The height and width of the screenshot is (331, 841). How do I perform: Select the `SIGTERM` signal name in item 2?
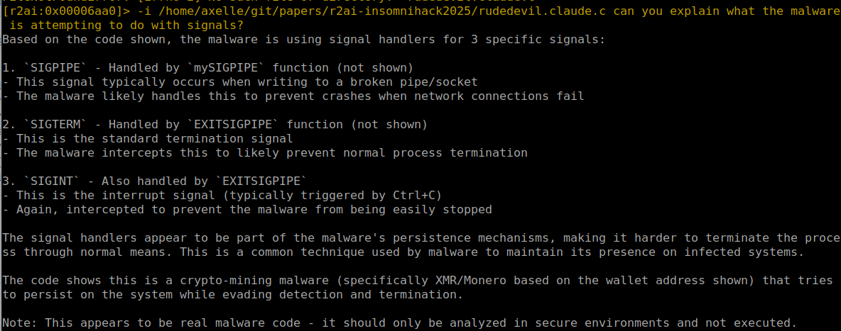(55, 125)
